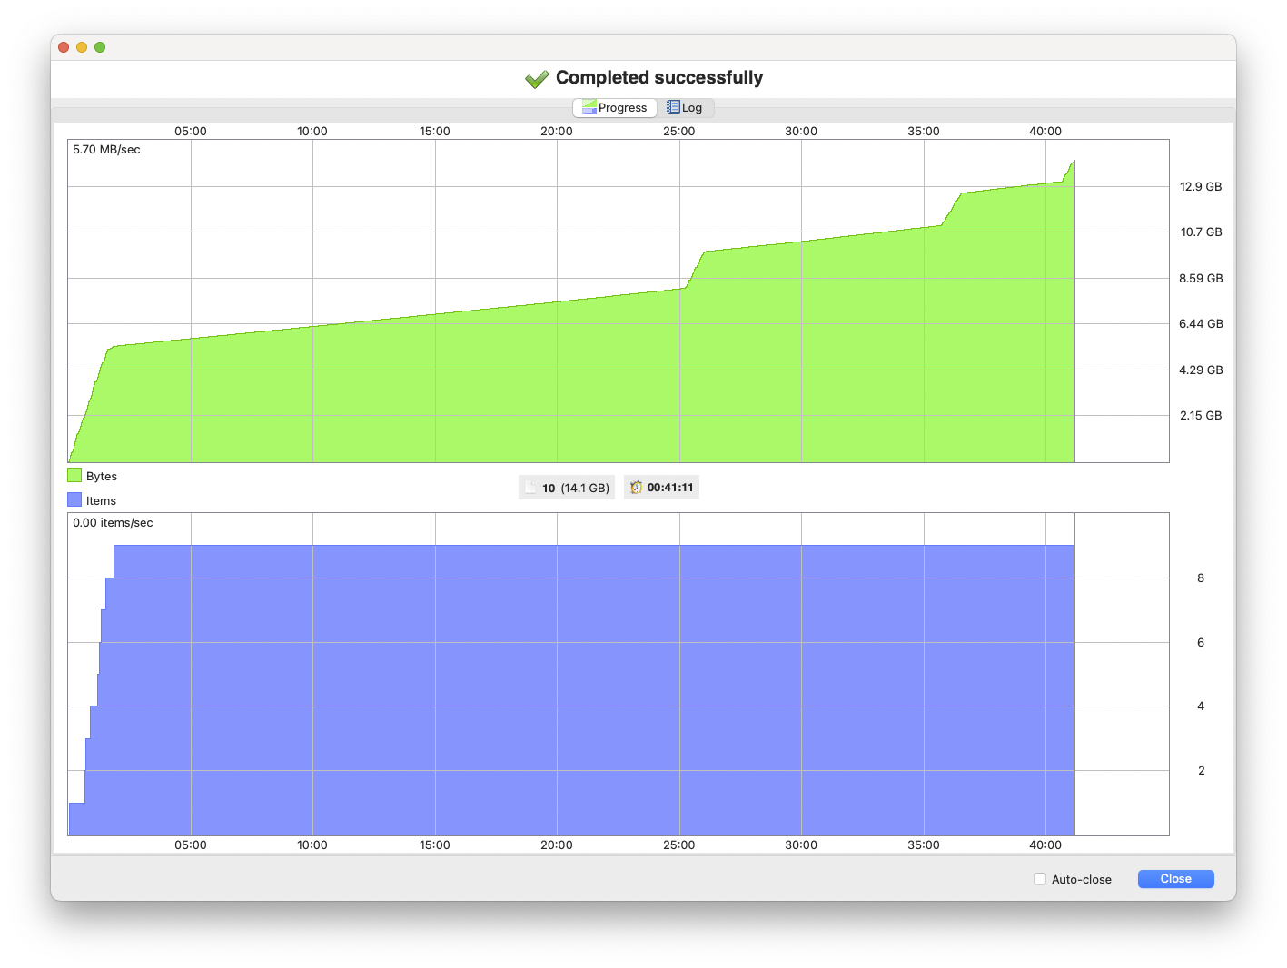Click the items axis label 8
This screenshot has height=968, width=1287.
1201,578
